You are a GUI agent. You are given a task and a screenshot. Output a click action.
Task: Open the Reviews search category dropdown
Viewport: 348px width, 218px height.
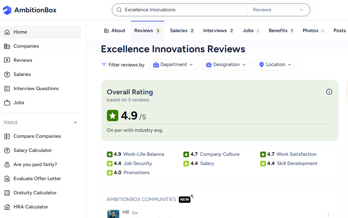tap(278, 10)
